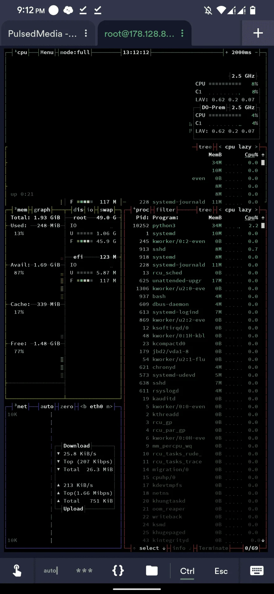Select the dbus-daemon process row
Screen dimensions: 274x594
[x=195, y=304]
